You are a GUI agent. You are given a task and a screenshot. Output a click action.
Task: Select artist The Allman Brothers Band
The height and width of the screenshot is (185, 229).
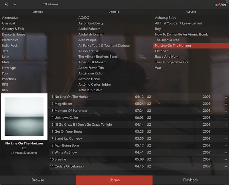[x=98, y=57]
